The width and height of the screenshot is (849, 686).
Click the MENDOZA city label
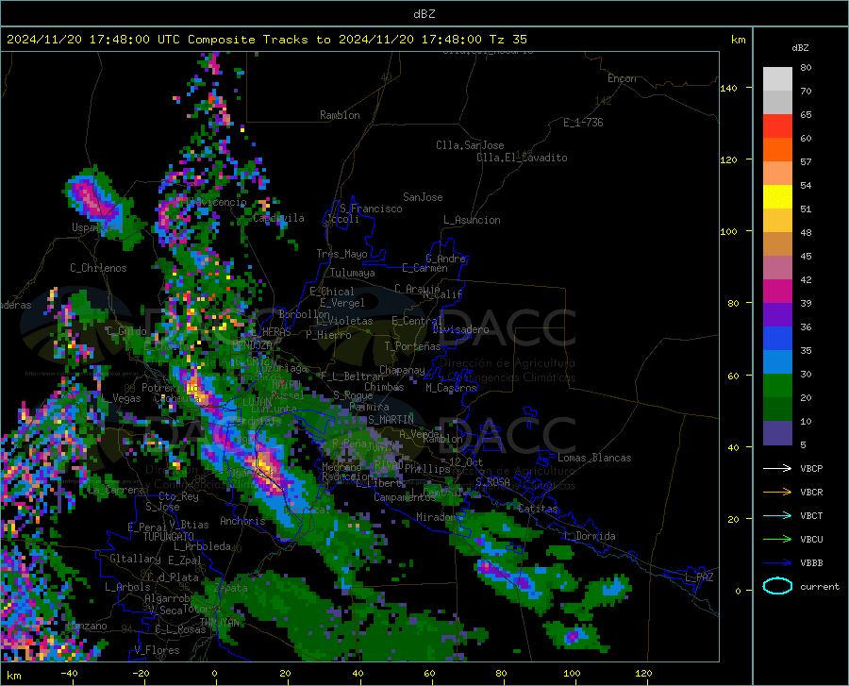pyautogui.click(x=252, y=345)
